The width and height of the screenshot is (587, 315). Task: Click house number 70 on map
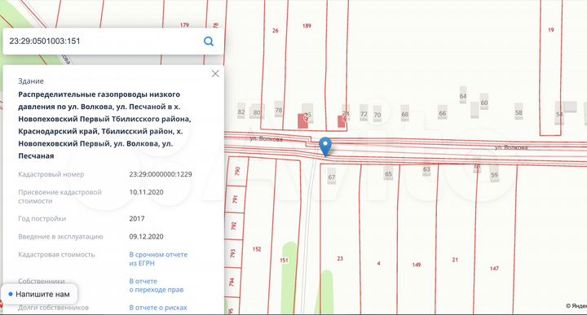pos(377,115)
